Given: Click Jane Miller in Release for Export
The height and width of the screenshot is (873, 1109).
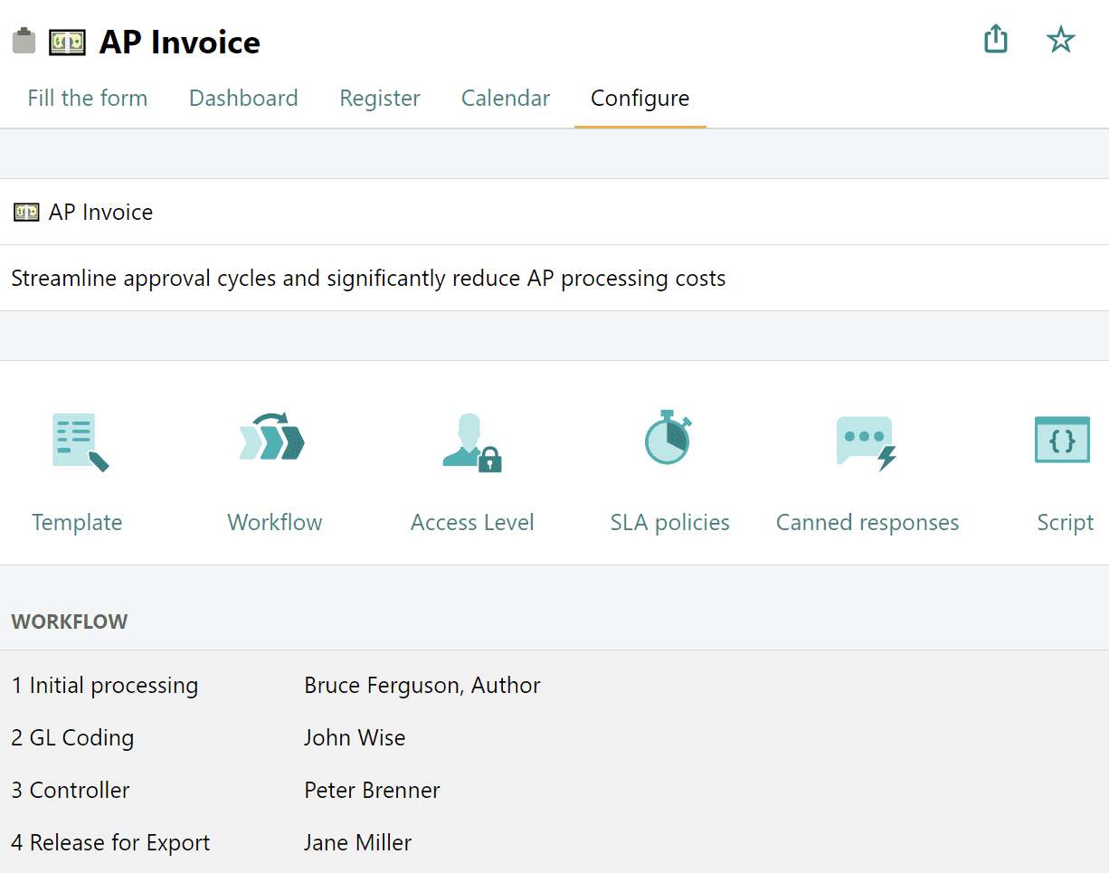Looking at the screenshot, I should [356, 842].
